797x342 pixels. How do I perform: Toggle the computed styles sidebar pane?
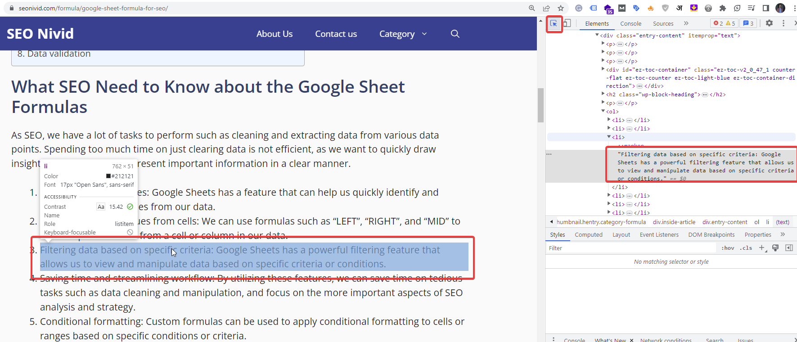[x=789, y=247]
